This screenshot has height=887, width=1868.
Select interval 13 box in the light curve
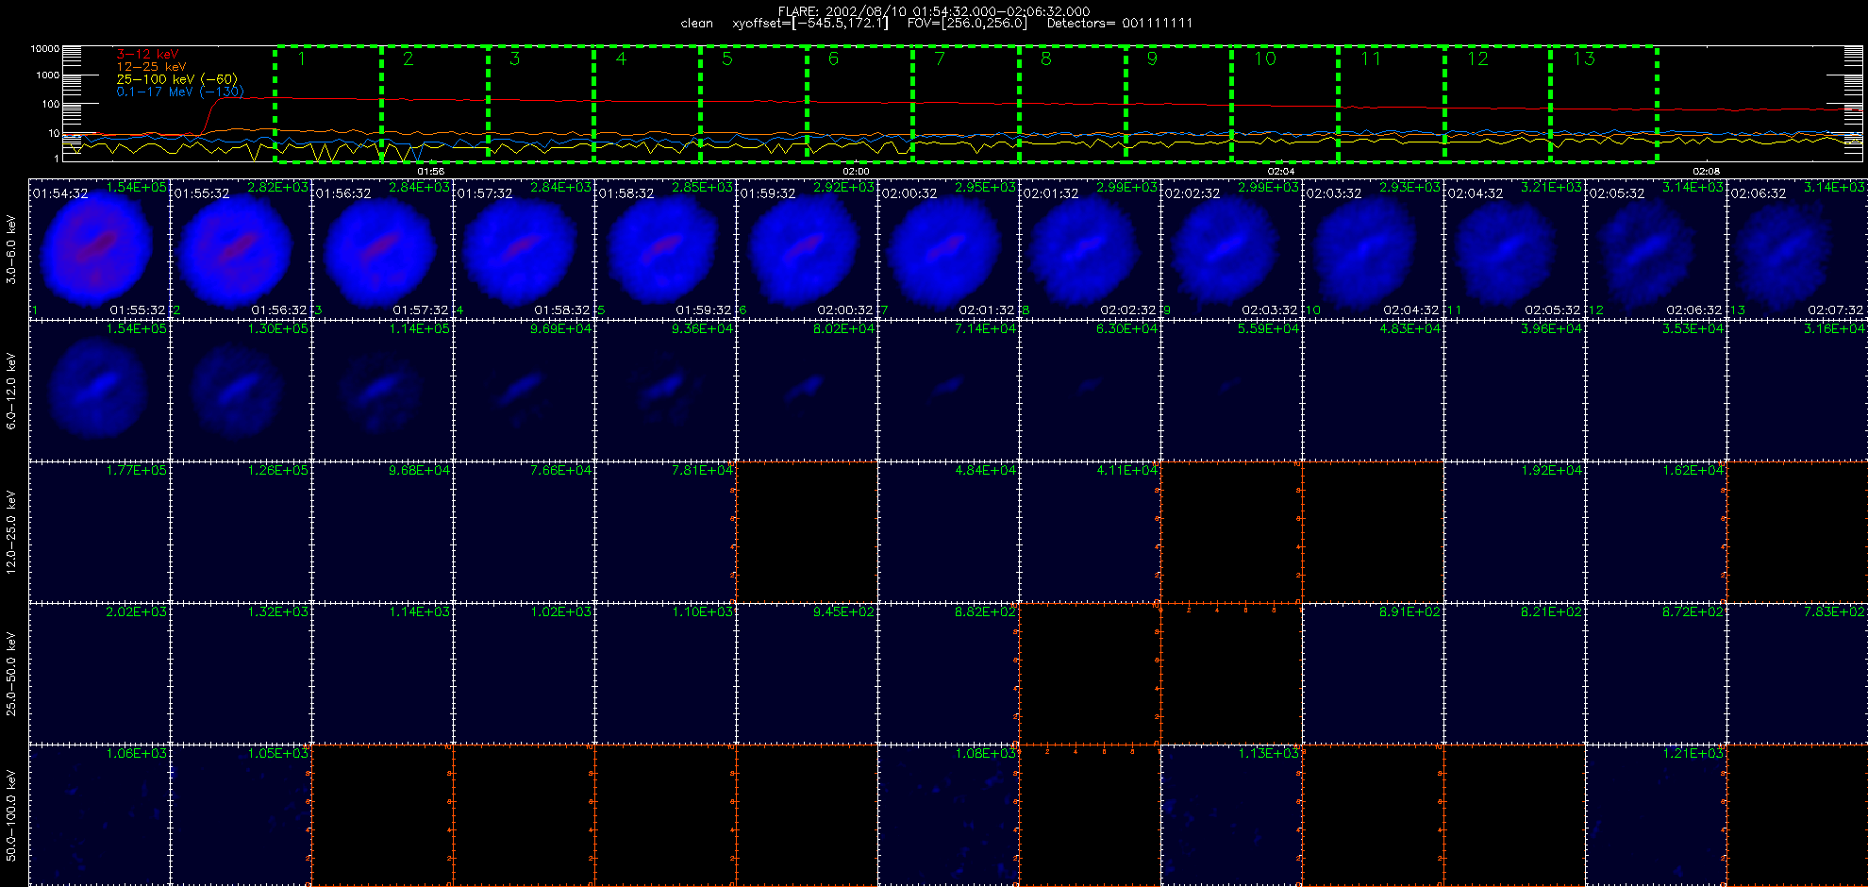pyautogui.click(x=1604, y=104)
